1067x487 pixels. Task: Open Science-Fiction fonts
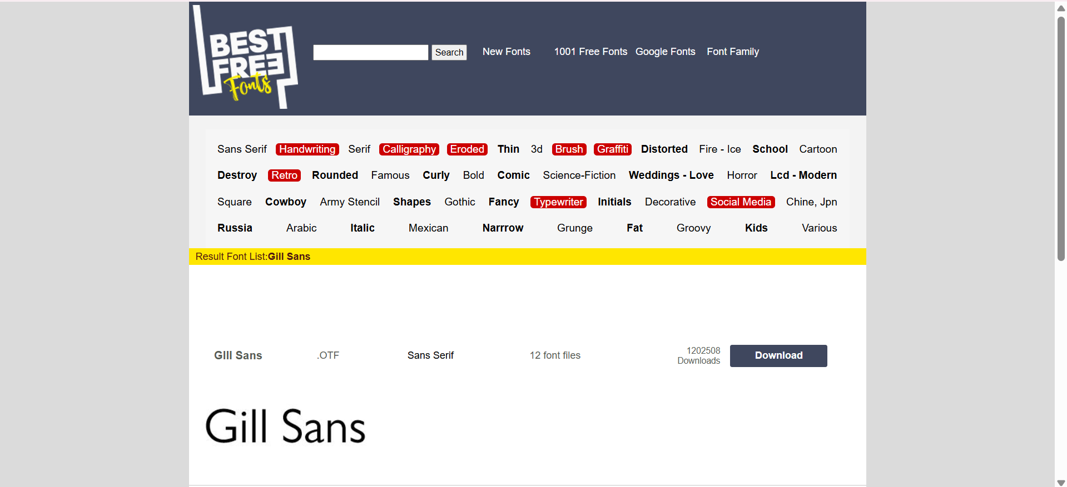point(579,175)
